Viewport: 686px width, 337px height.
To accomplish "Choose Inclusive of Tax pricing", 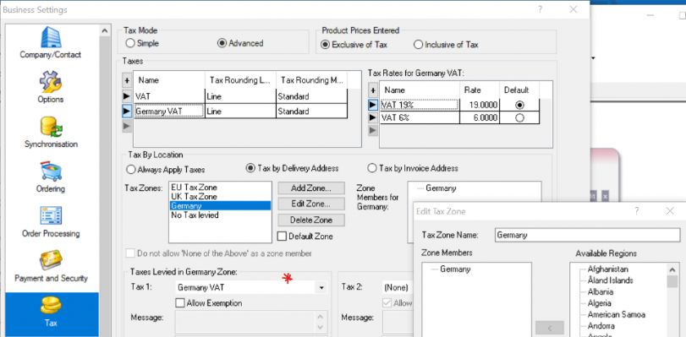I will 447,45.
